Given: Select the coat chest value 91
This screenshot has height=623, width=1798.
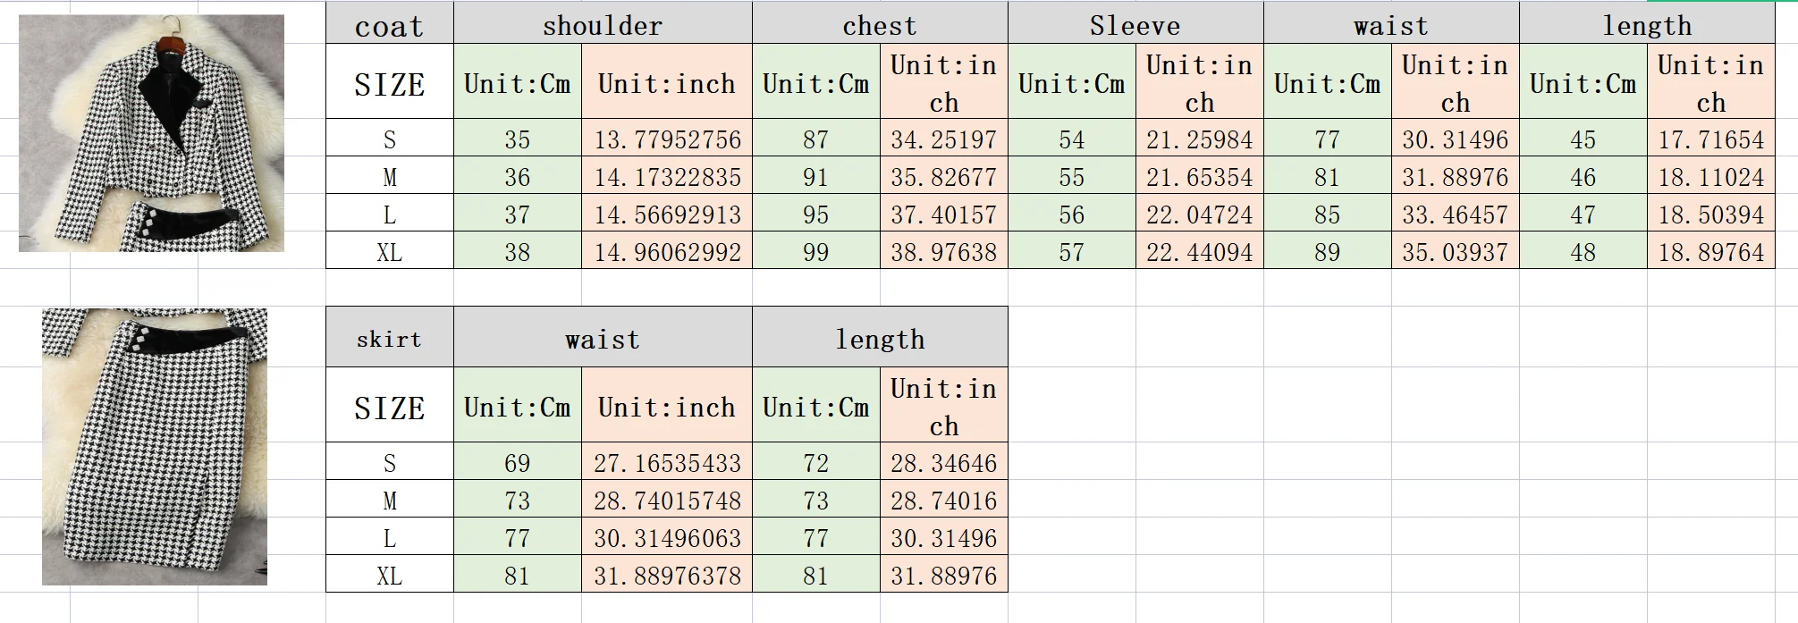Looking at the screenshot, I should coord(815,177).
